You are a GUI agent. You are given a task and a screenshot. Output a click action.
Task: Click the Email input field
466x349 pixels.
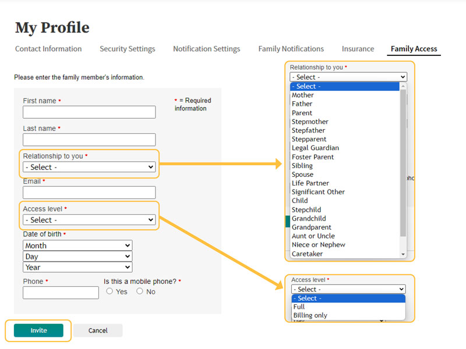coord(89,193)
